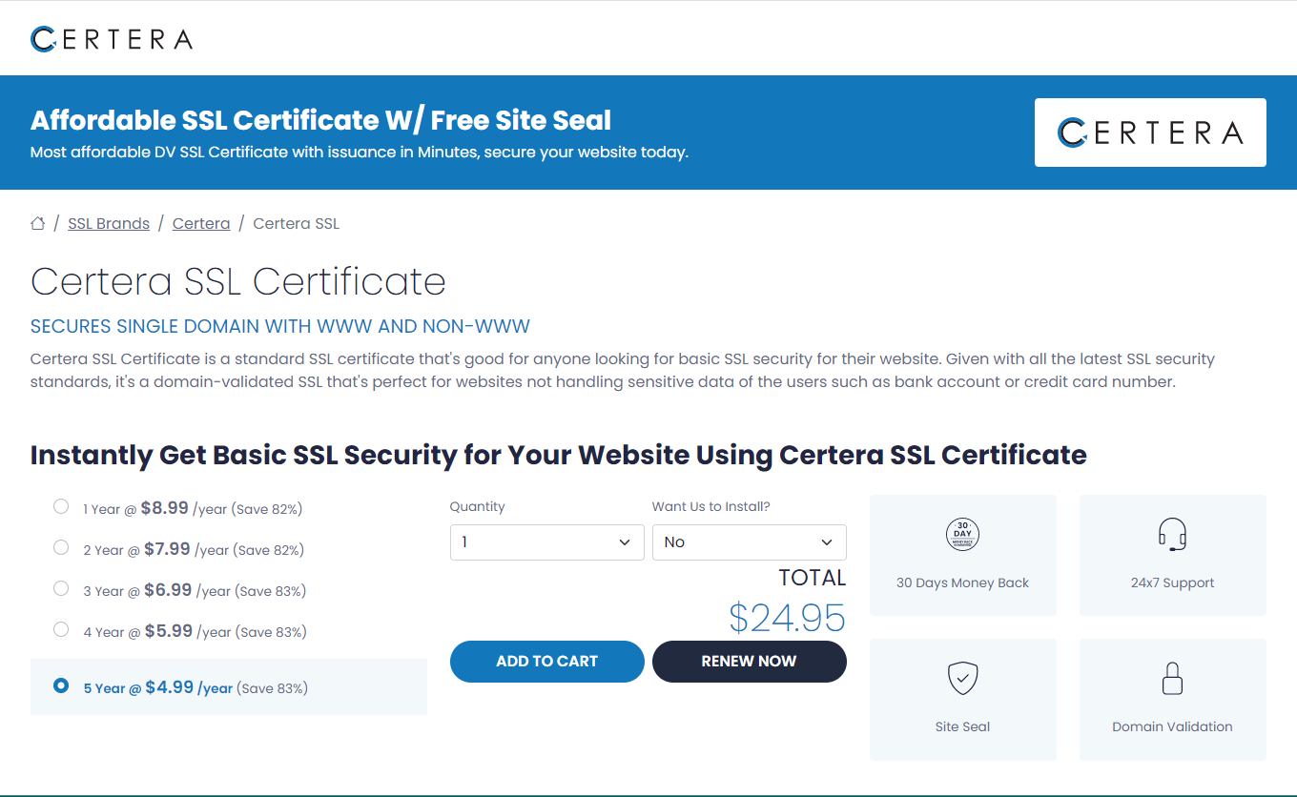The width and height of the screenshot is (1297, 797).
Task: Click the Certera logo in blue banner
Action: click(x=1150, y=133)
